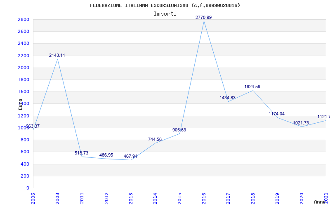This screenshot has width=330, height=206.
Task: Click the x-axis year 2012
Action: tap(106, 198)
